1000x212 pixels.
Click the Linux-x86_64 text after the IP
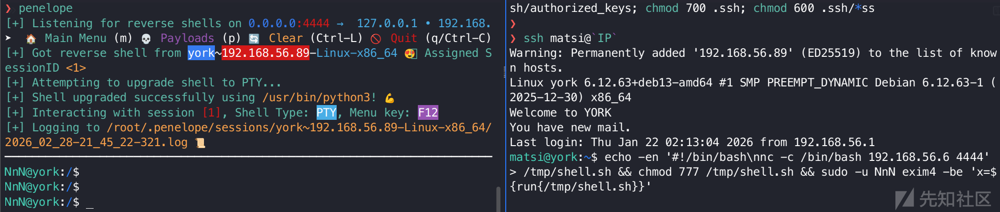[x=357, y=53]
